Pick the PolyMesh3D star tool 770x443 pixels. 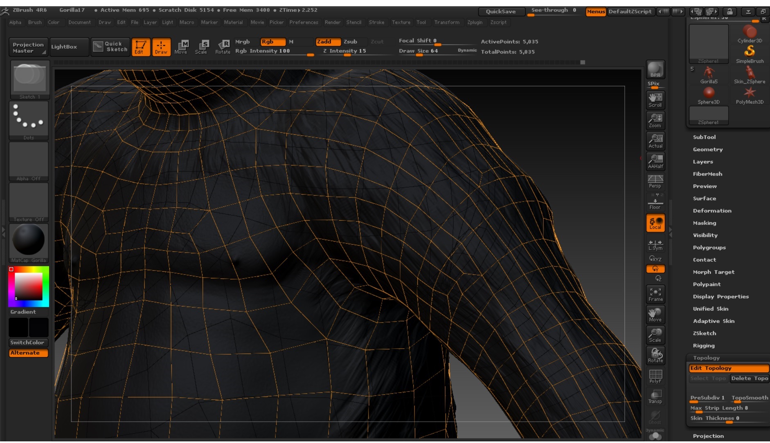750,96
